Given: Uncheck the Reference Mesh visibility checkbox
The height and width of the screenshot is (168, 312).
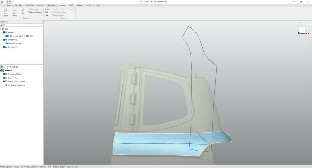Looking at the screenshot, I should click(x=7, y=36).
